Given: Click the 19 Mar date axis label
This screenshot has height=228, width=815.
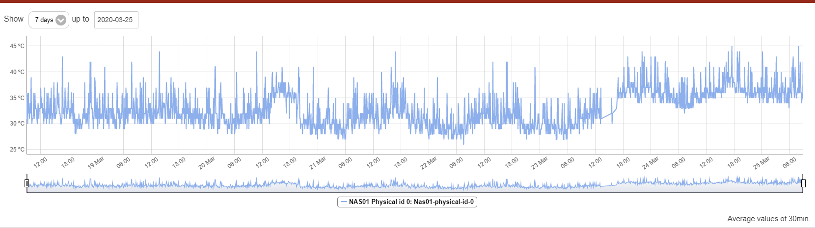Looking at the screenshot, I should coord(96,163).
